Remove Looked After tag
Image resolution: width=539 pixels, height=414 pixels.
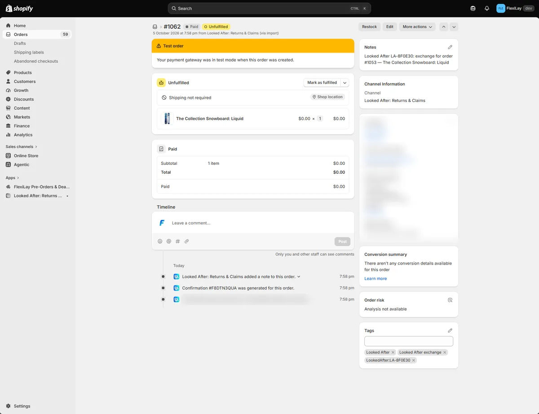tap(393, 352)
